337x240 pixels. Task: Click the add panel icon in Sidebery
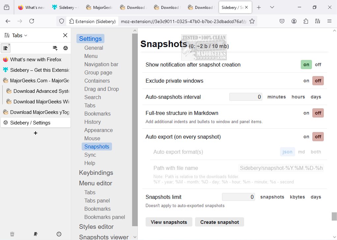coord(55,48)
